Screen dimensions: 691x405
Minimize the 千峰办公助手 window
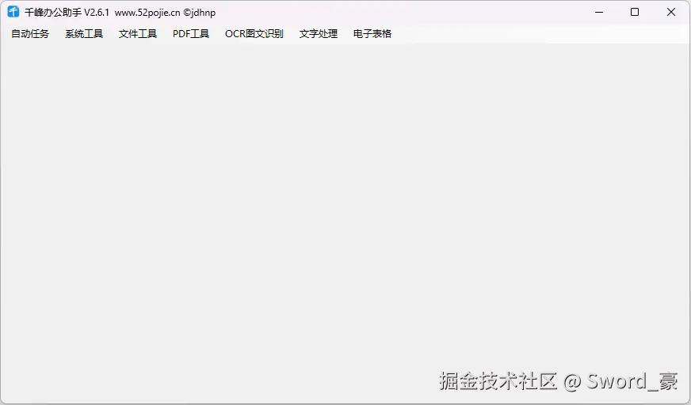tap(599, 12)
